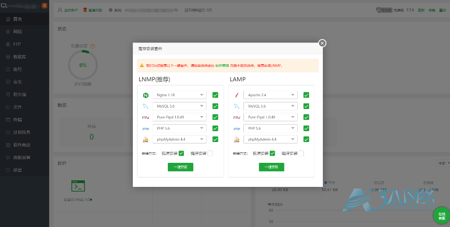Screen dimensions: 450x227
Task: Click the diamond 专业版 badge icon
Action: pyautogui.click(x=383, y=10)
